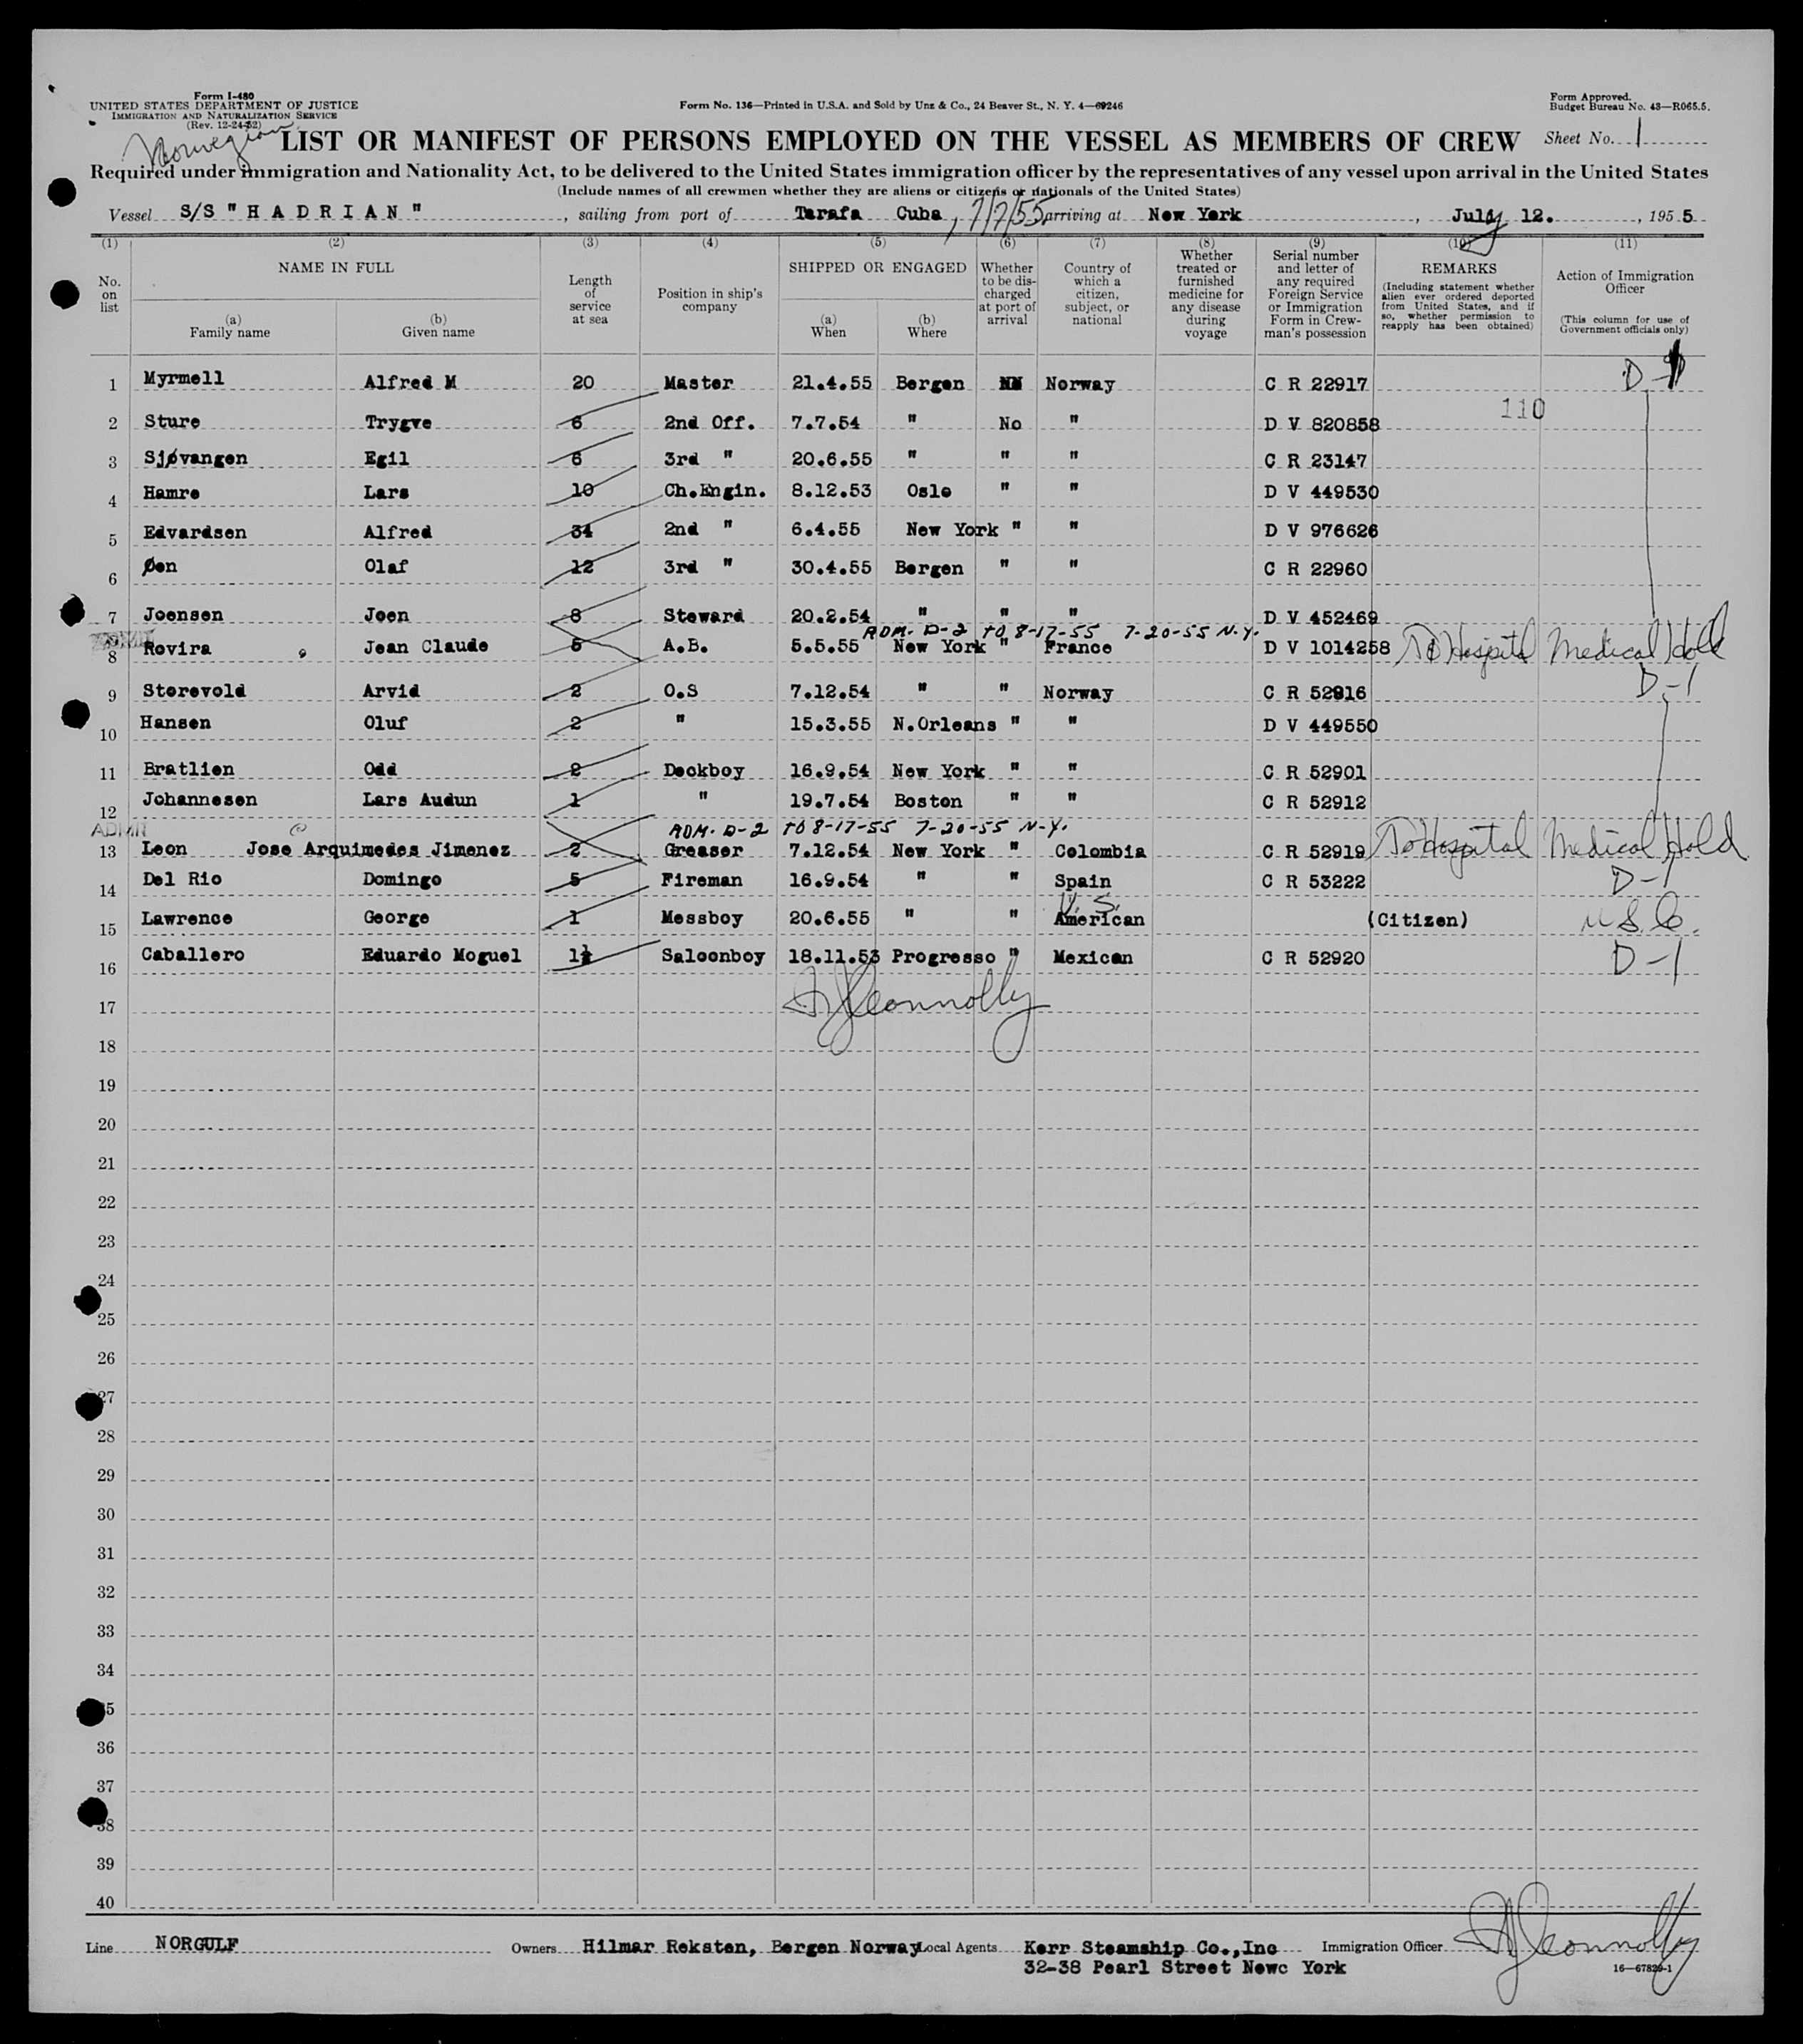This screenshot has height=2044, width=1803.
Task: Select the family name Myrmell
Action: [x=183, y=379]
